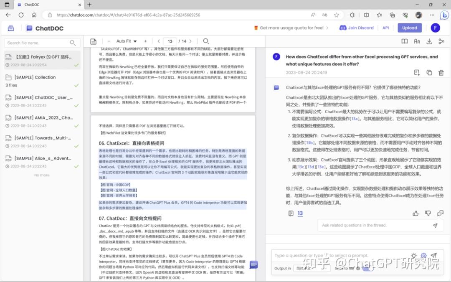Screen dimensions: 451x282
Task: Follow the 13c citation link
Action: pos(301,167)
